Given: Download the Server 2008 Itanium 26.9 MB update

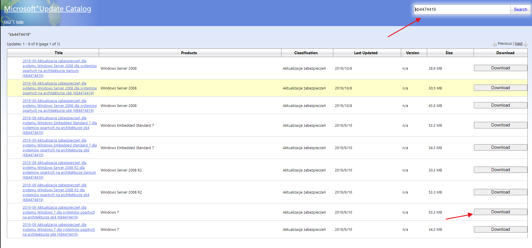Looking at the screenshot, I should 500,68.
